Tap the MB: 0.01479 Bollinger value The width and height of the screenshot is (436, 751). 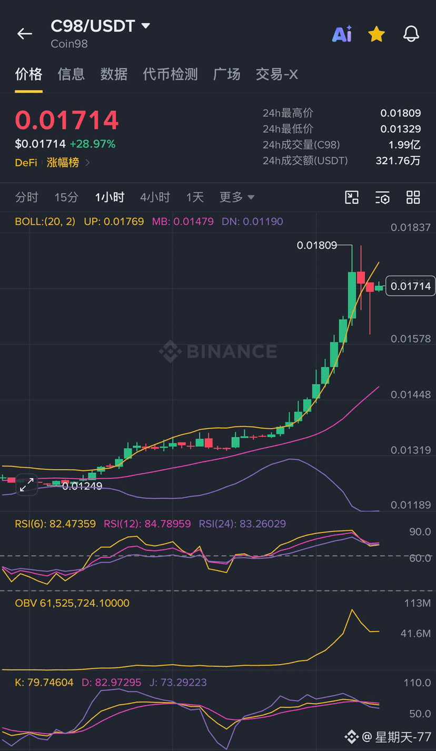tap(183, 222)
